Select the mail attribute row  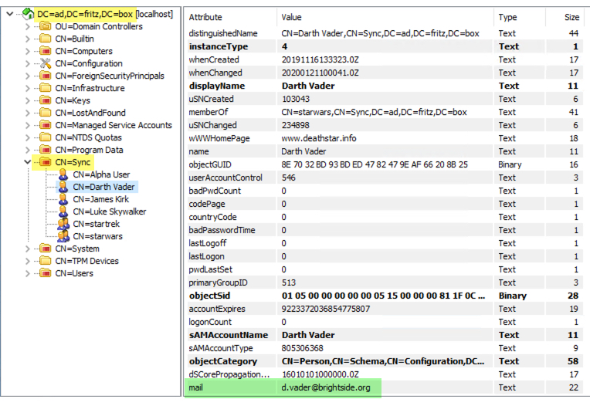pyautogui.click(x=384, y=387)
